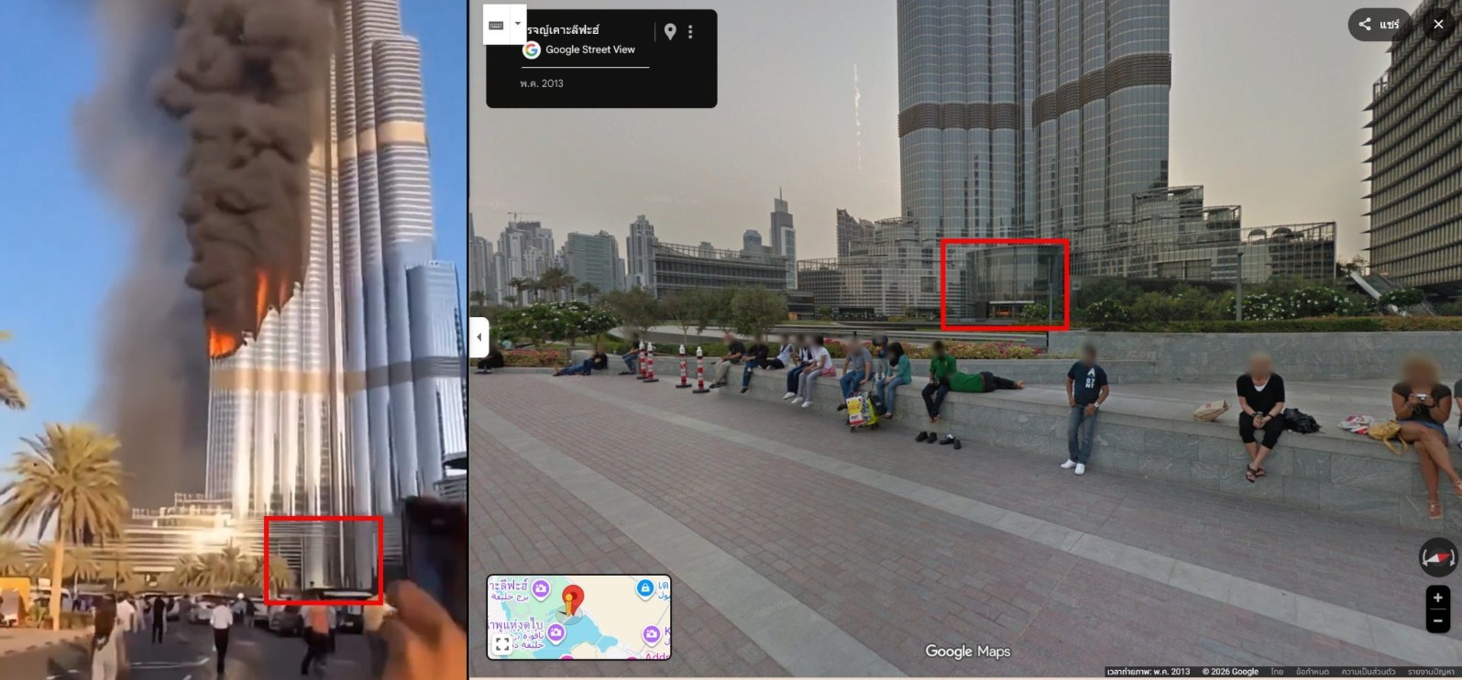The image size is (1462, 680).
Task: Open the ความเป็นส่วนตัว privacy link
Action: coord(1369,672)
